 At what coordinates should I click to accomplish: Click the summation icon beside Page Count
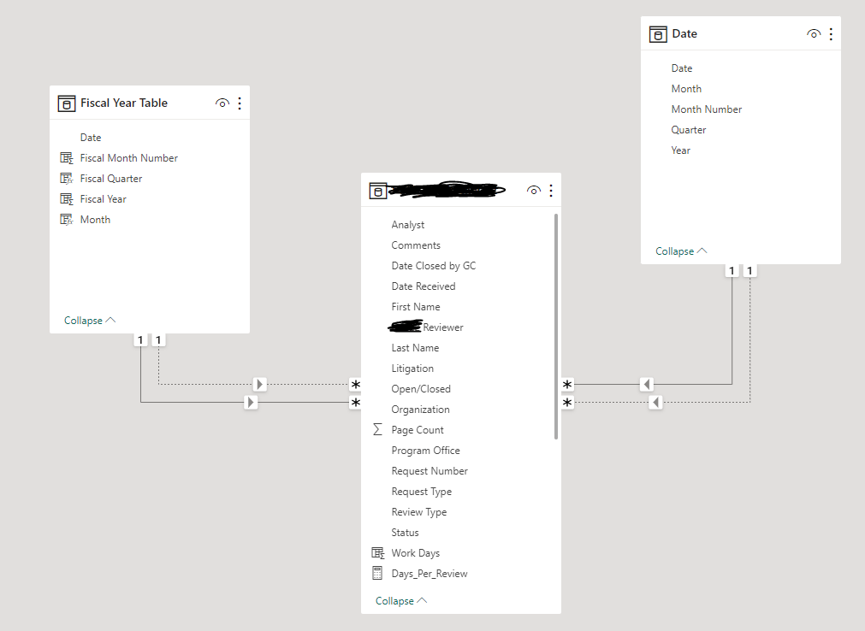(x=378, y=429)
